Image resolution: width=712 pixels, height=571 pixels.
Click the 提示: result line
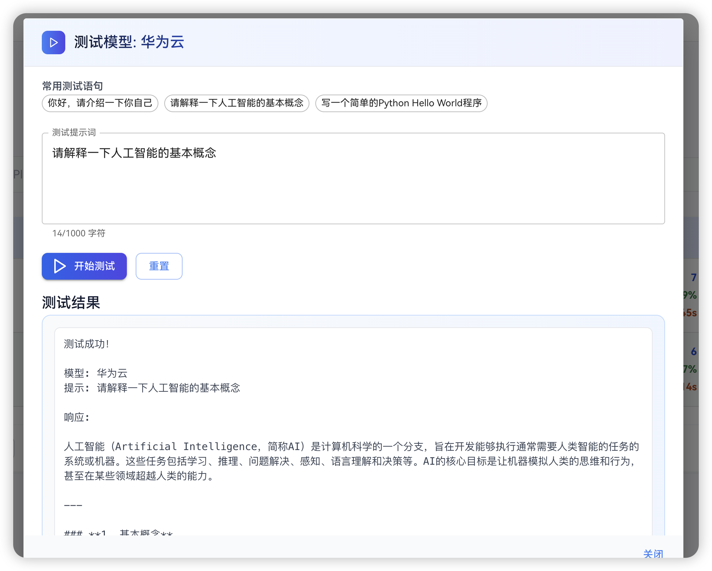pyautogui.click(x=152, y=388)
